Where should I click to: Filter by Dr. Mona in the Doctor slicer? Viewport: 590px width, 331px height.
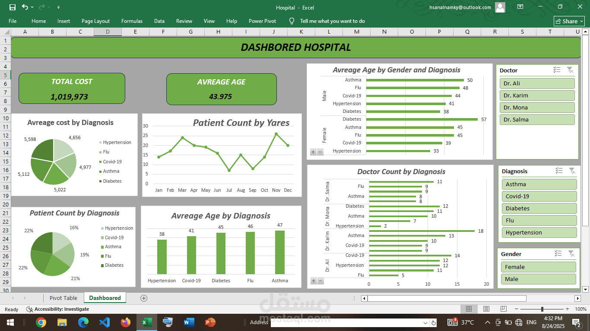(537, 108)
